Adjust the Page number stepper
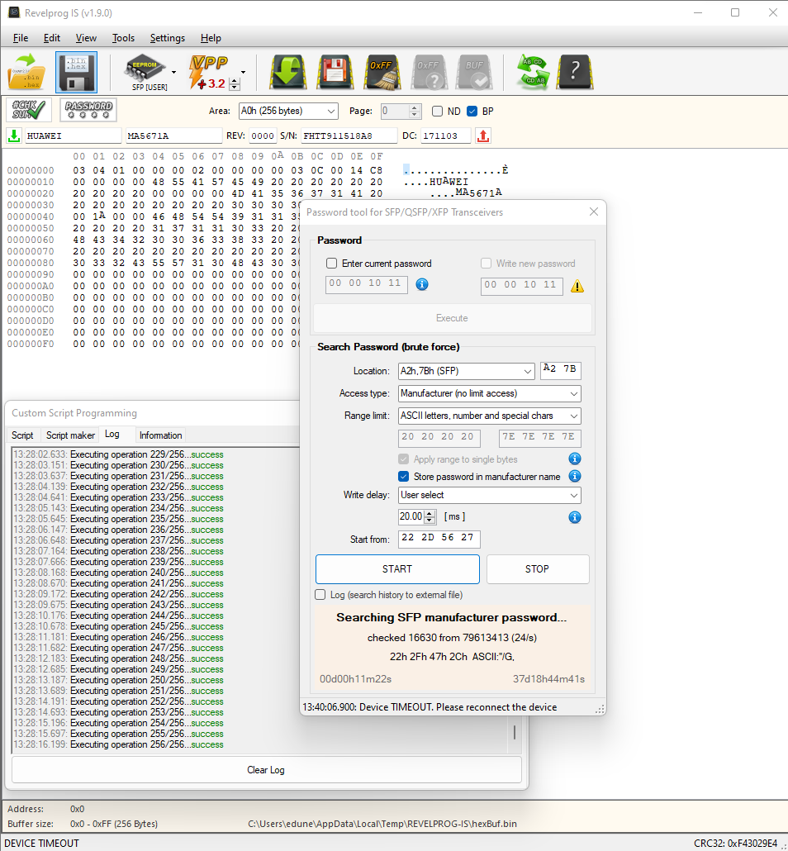The width and height of the screenshot is (788, 851). point(414,112)
